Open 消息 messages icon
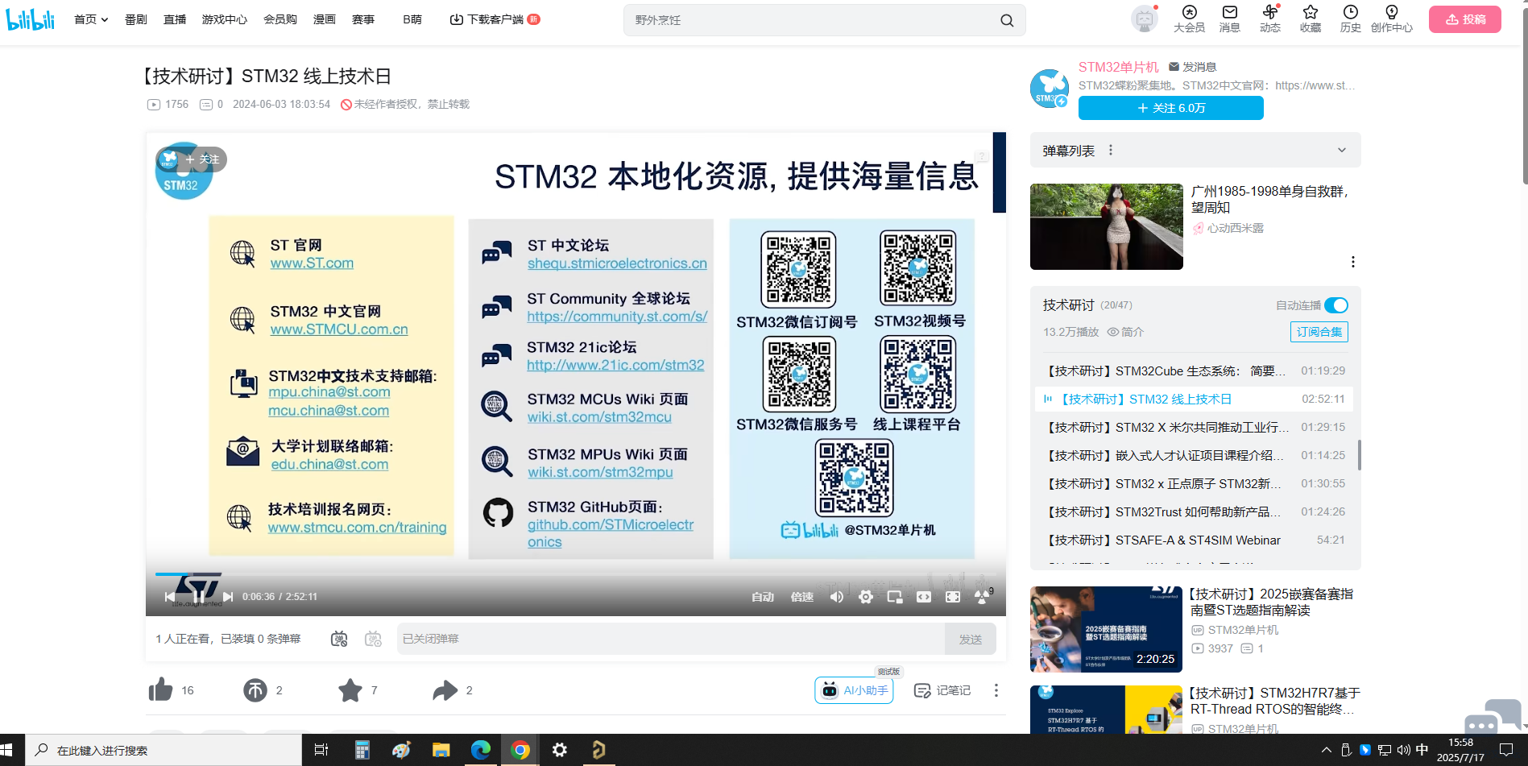Viewport: 1528px width, 766px height. click(x=1230, y=19)
